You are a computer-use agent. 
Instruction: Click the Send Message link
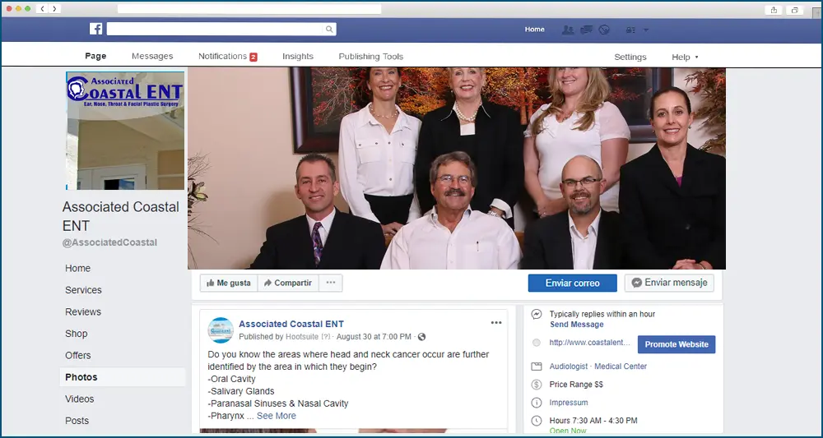coord(576,325)
